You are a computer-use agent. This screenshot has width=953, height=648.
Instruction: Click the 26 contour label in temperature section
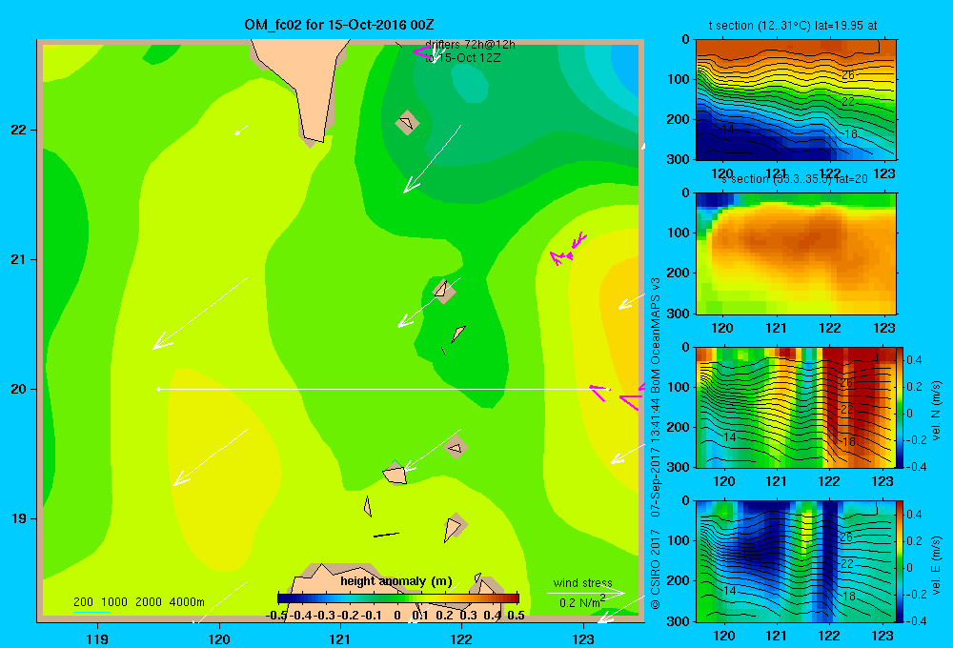click(x=848, y=75)
